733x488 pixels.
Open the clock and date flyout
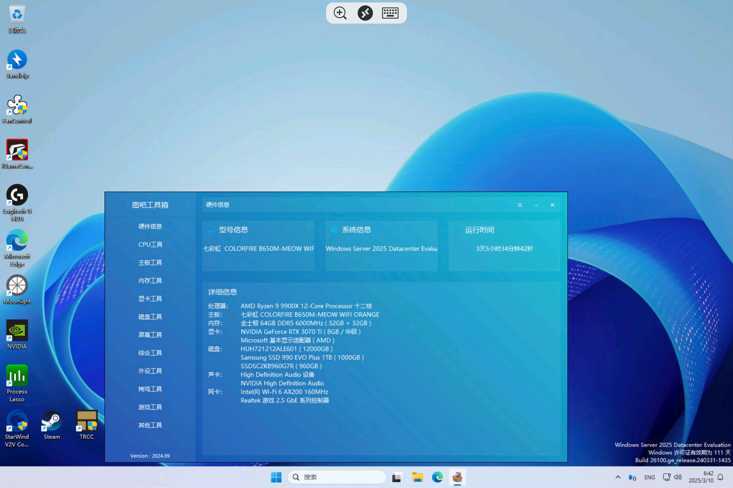[701, 477]
